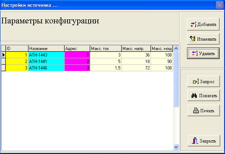The height and width of the screenshot is (154, 225).
Task: Select the row indicator for ATH-1441
Action: (4, 61)
